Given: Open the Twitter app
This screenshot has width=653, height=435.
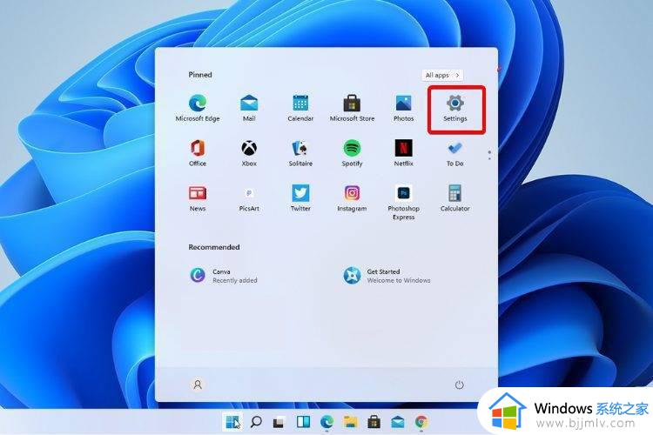Looking at the screenshot, I should (300, 198).
